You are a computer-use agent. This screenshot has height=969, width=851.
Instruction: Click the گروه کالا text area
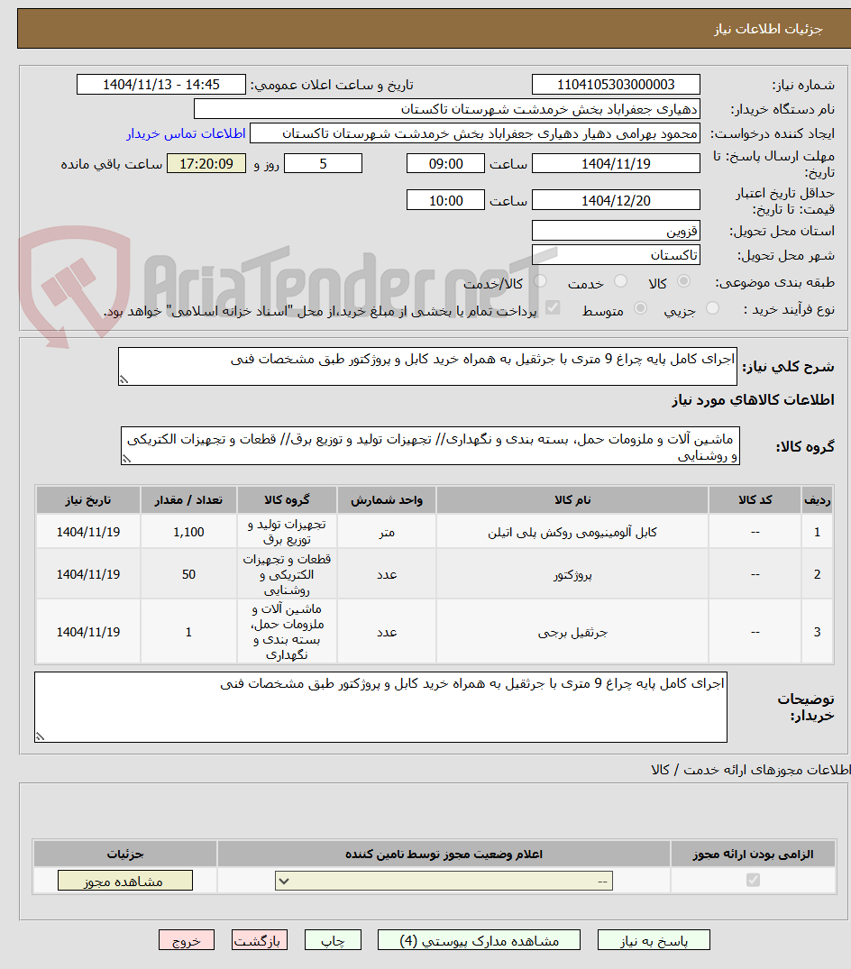(x=430, y=445)
